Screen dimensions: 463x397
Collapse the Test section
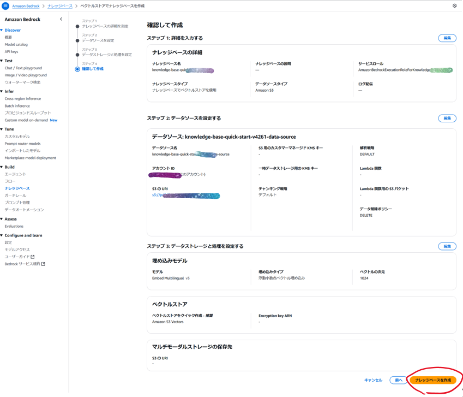[2, 61]
